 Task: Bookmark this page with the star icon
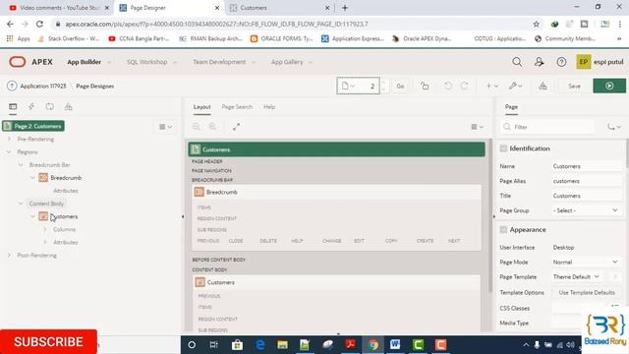(x=536, y=24)
